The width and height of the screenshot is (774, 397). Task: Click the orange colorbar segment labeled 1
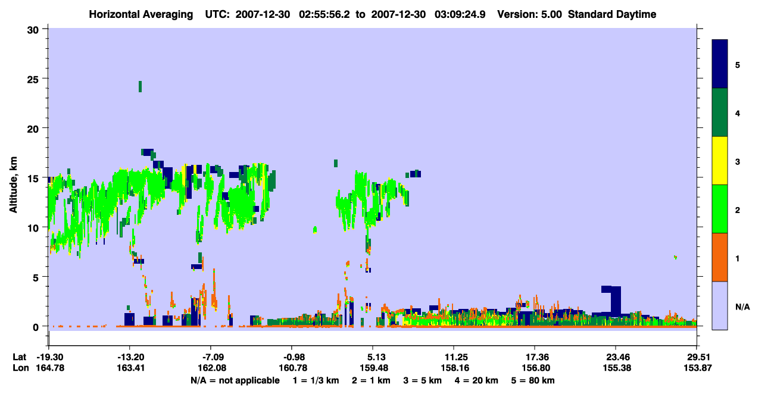[x=720, y=257]
